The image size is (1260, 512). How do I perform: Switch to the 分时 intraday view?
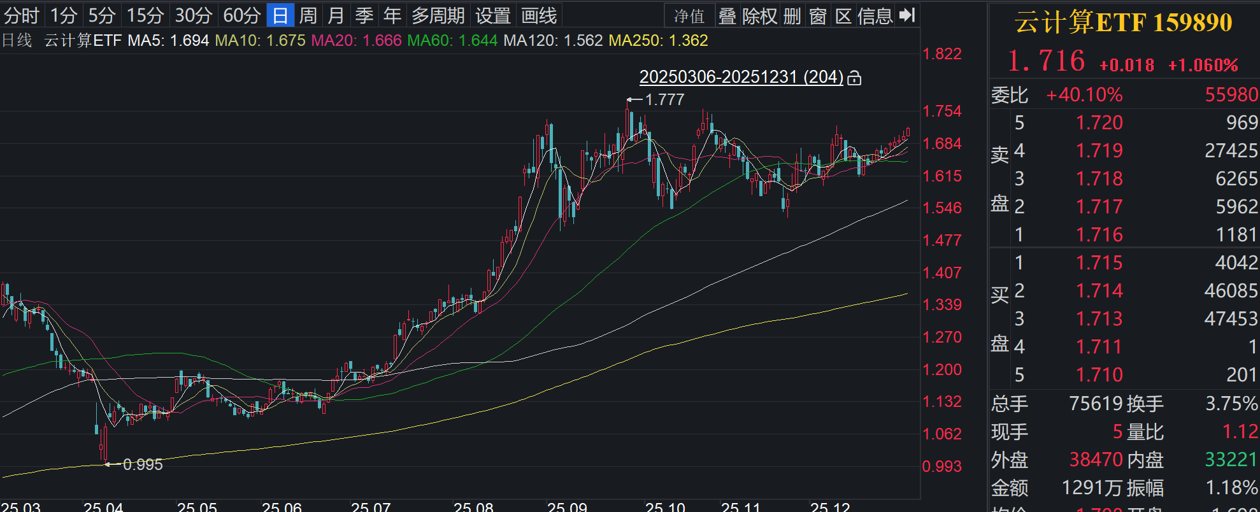click(22, 15)
